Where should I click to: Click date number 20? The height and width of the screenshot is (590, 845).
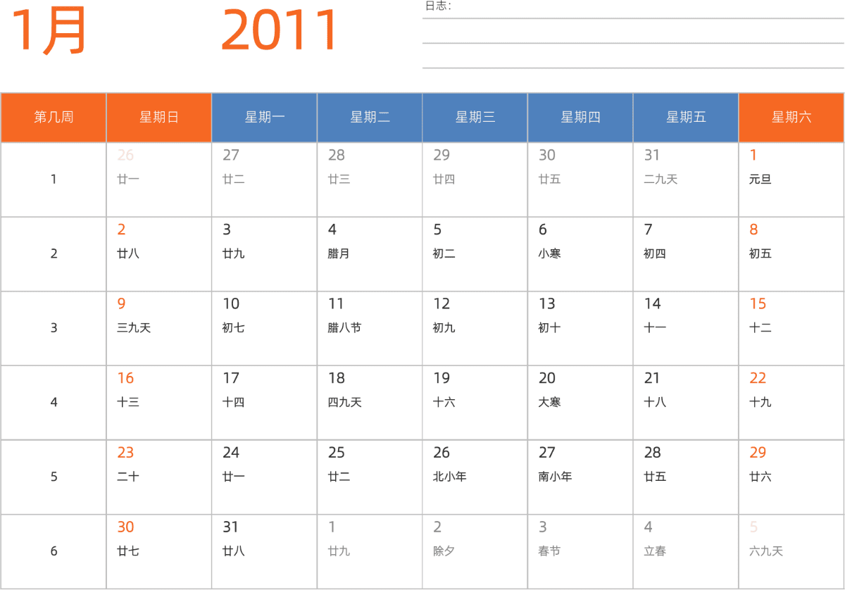547,379
